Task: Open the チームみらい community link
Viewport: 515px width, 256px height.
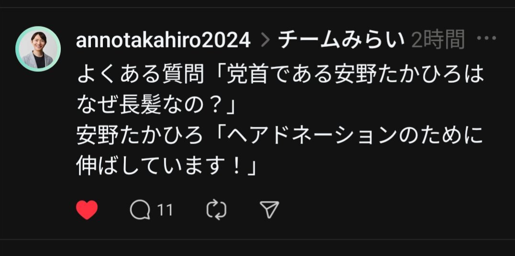Action: pos(342,40)
